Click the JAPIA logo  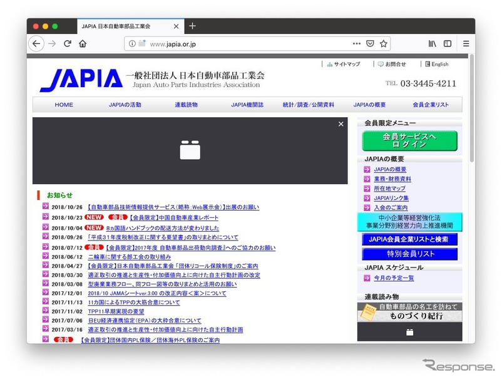coord(81,80)
